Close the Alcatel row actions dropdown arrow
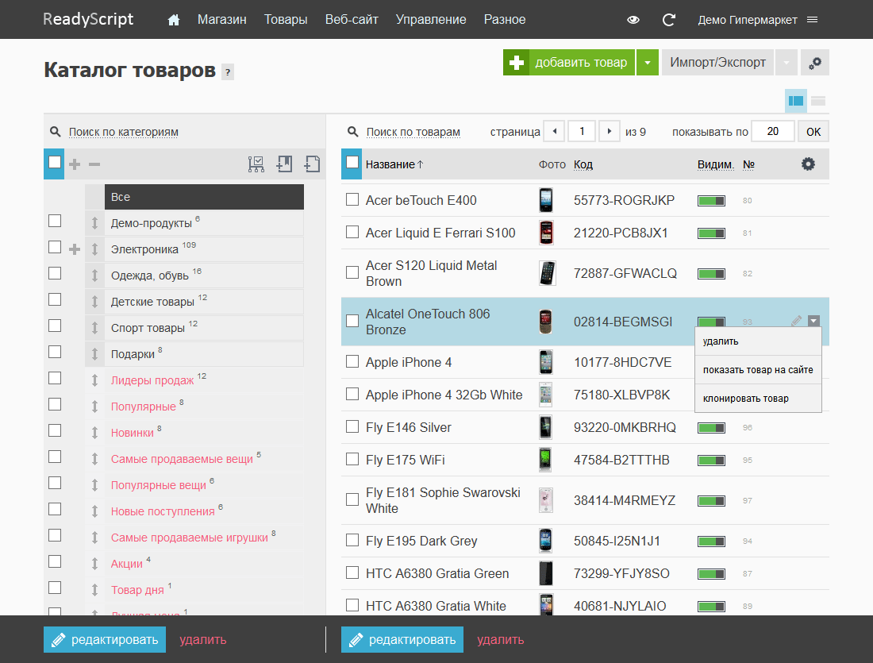 click(814, 321)
